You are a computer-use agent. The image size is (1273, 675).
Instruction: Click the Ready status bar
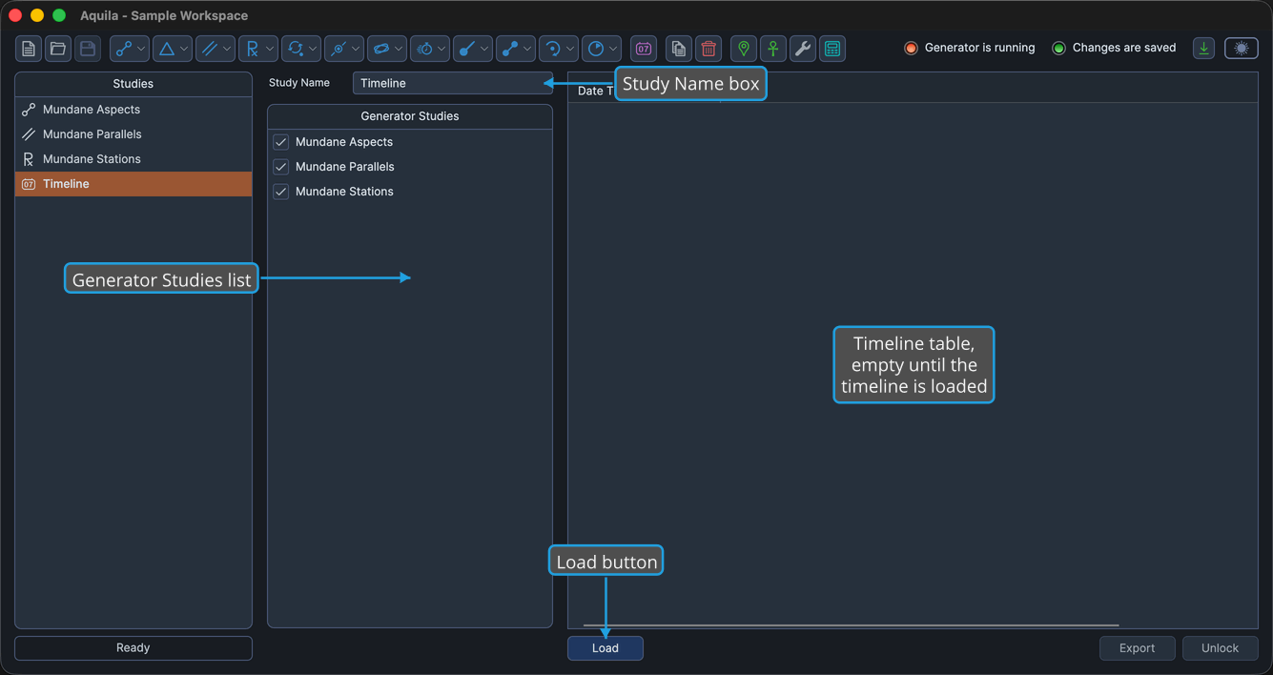pyautogui.click(x=133, y=647)
